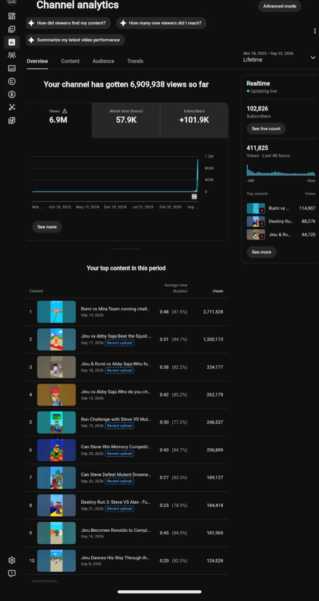Screen dimensions: 319x601
Task: Click the Advanced mode button
Action: 280,6
